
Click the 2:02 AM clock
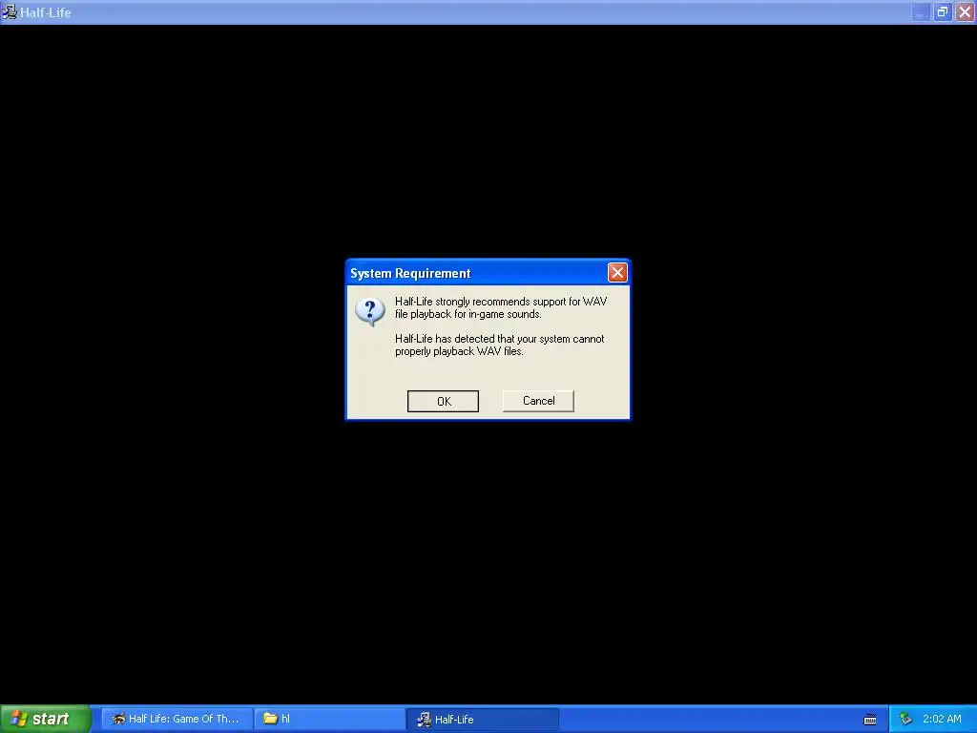(x=942, y=719)
